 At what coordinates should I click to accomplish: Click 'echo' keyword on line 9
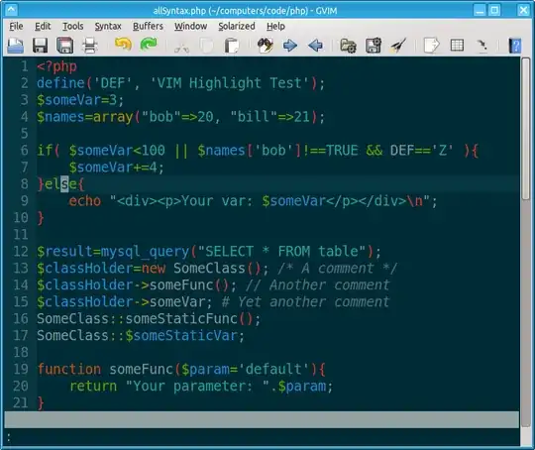point(84,201)
